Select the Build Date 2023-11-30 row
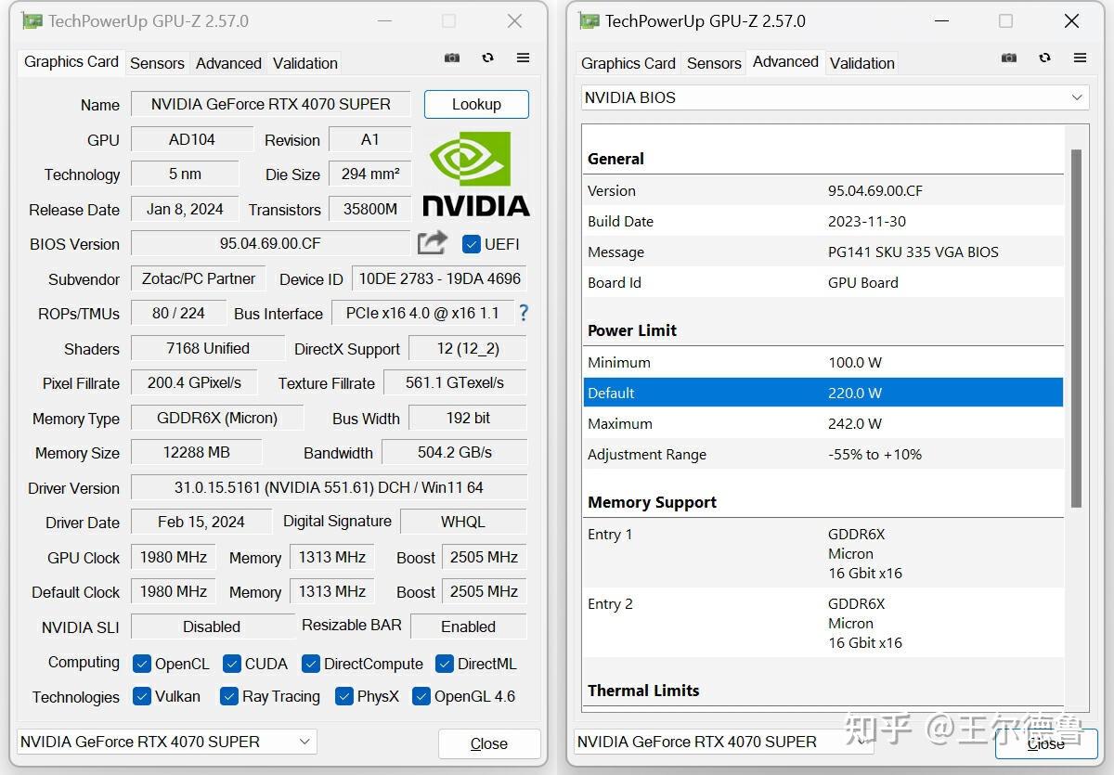Viewport: 1114px width, 775px height. (x=823, y=221)
